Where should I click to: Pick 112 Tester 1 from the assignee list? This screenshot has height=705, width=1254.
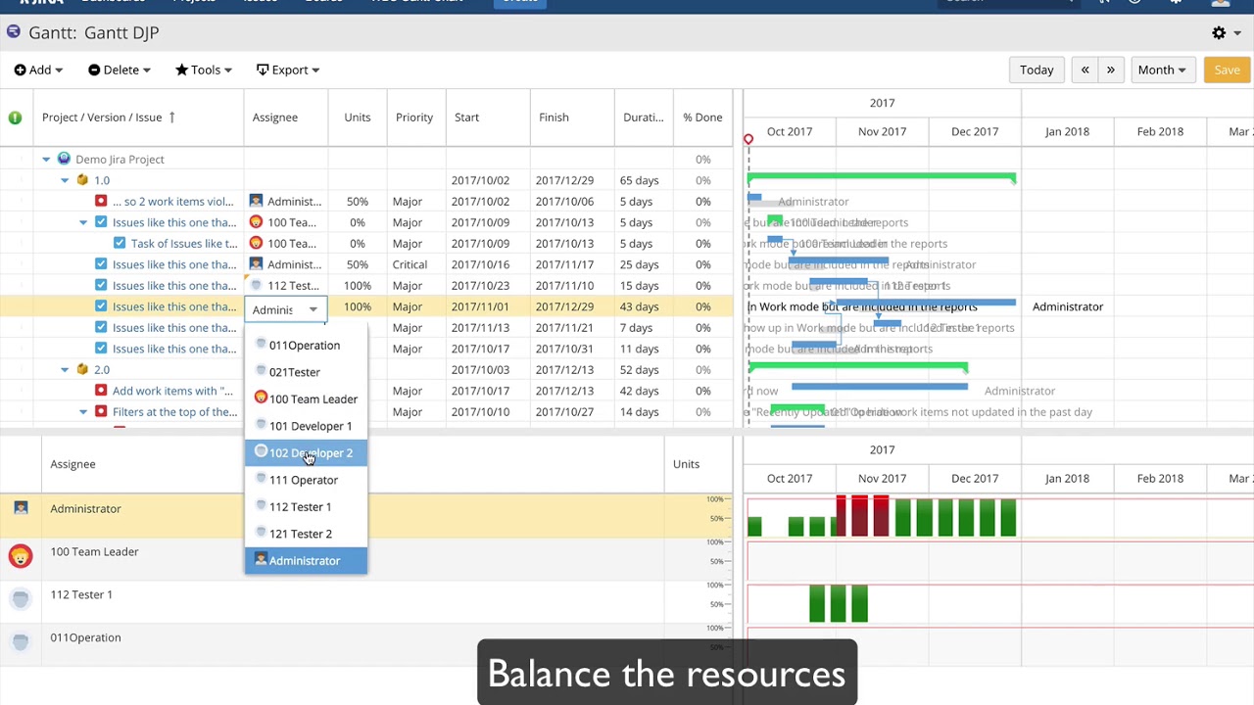pos(306,506)
